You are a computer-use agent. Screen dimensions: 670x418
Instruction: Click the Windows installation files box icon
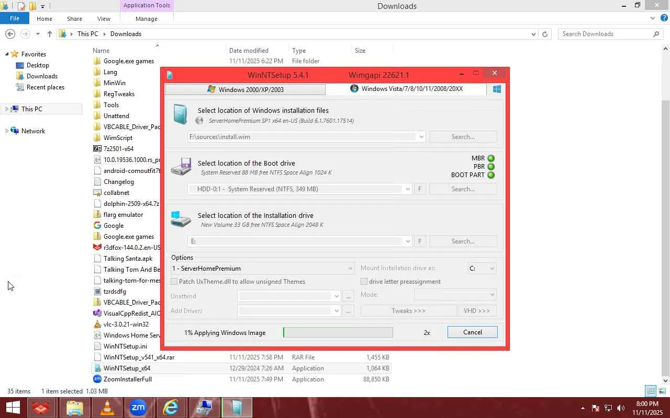(180, 114)
